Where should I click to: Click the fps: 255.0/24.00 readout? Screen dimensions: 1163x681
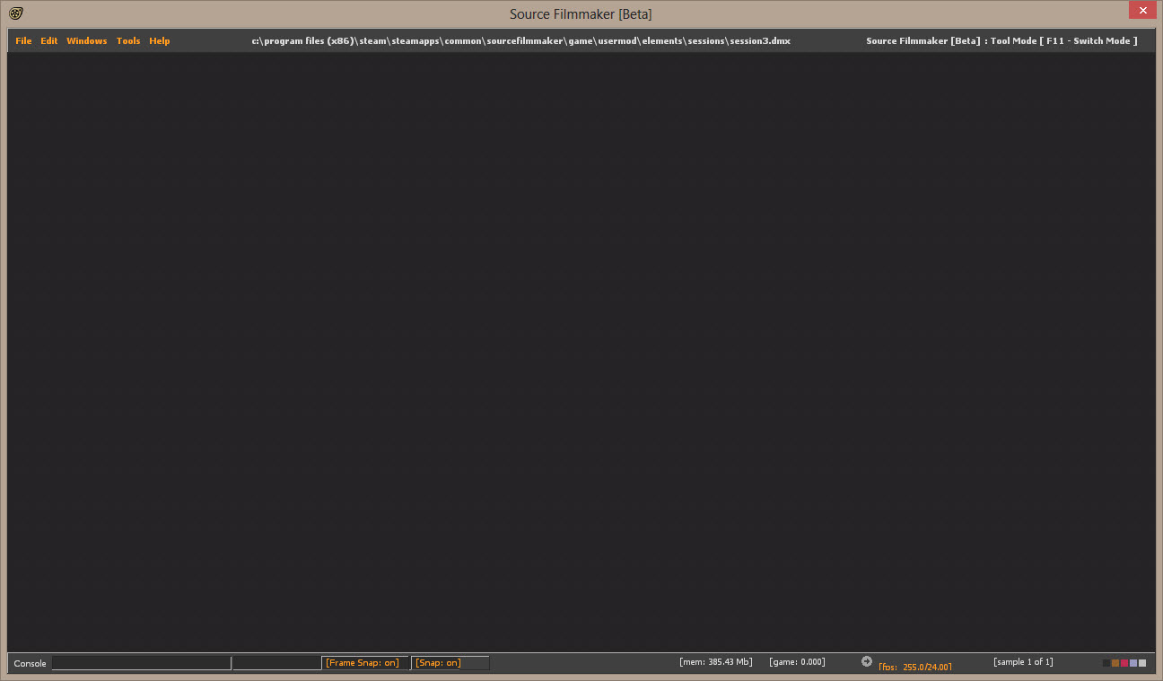[915, 667]
